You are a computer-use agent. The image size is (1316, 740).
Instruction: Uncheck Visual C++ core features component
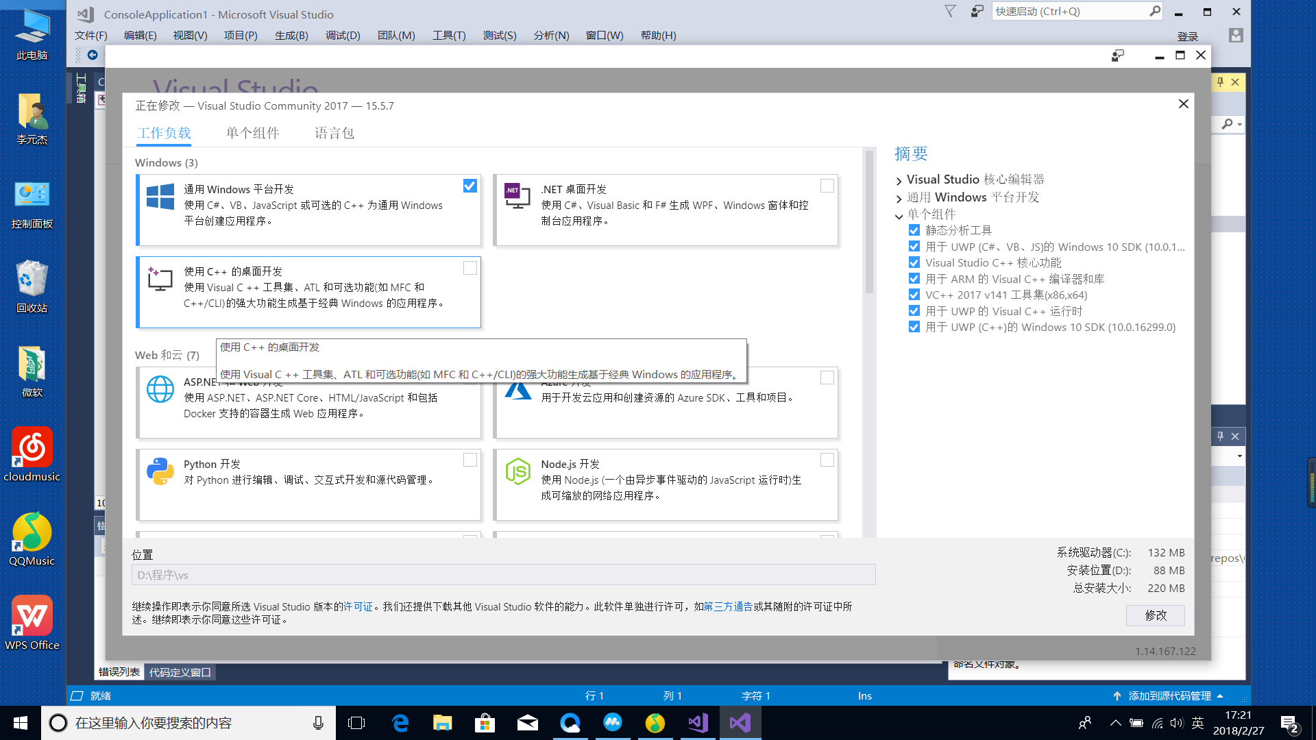point(914,262)
